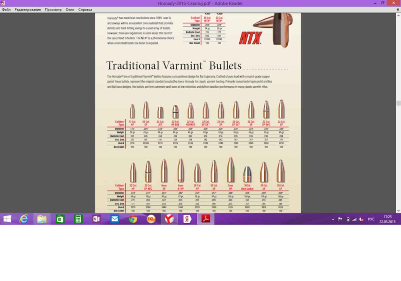Launch Internet Explorer from taskbar
Screen dimensions: 401x281
point(24,219)
